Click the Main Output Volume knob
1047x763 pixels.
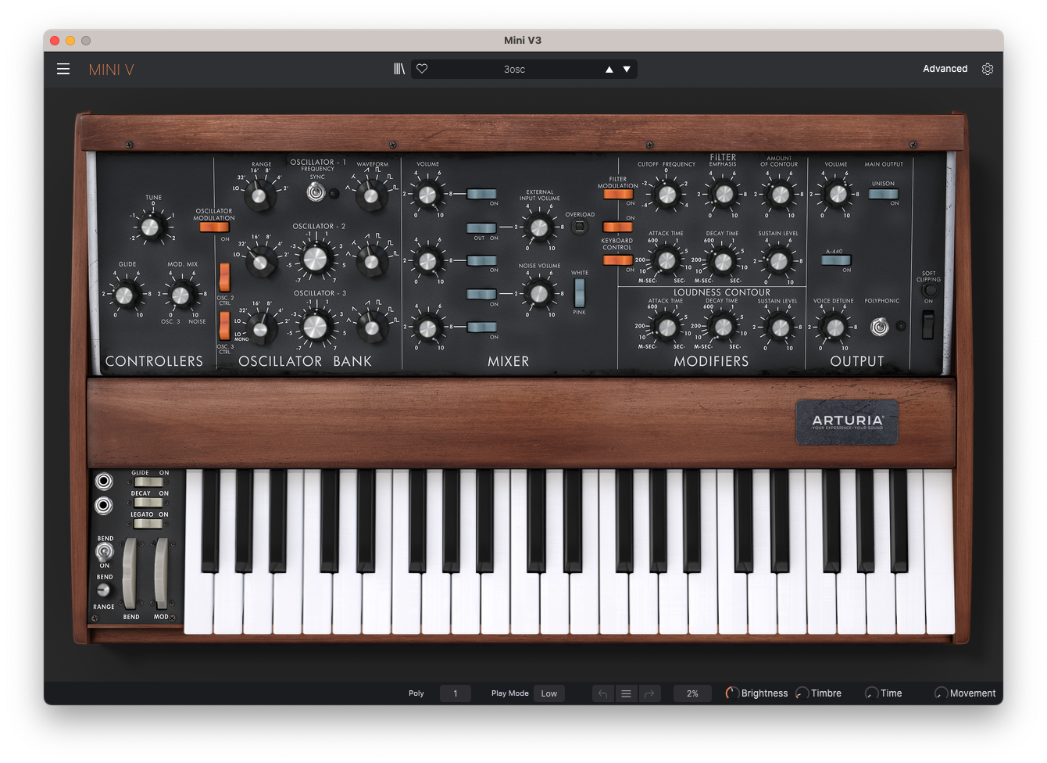[x=837, y=194]
